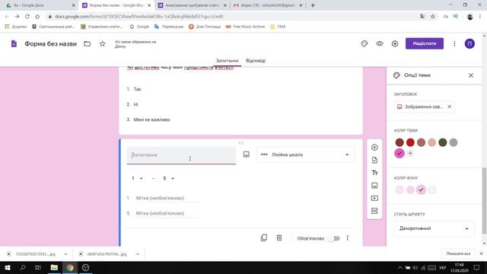Expand second downloaded jpg file menu
The height and width of the screenshot is (274, 487).
click(137, 253)
